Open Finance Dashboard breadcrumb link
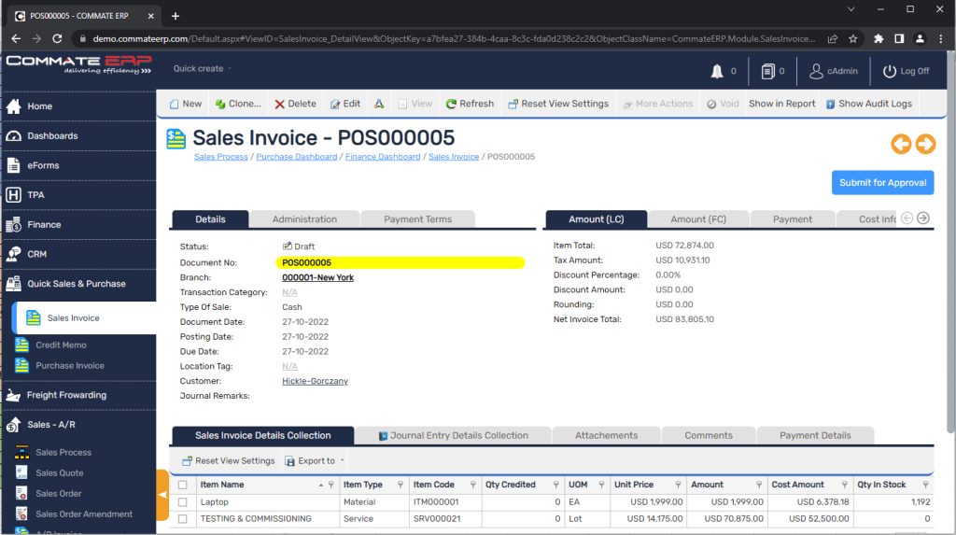This screenshot has width=956, height=535. pos(383,157)
